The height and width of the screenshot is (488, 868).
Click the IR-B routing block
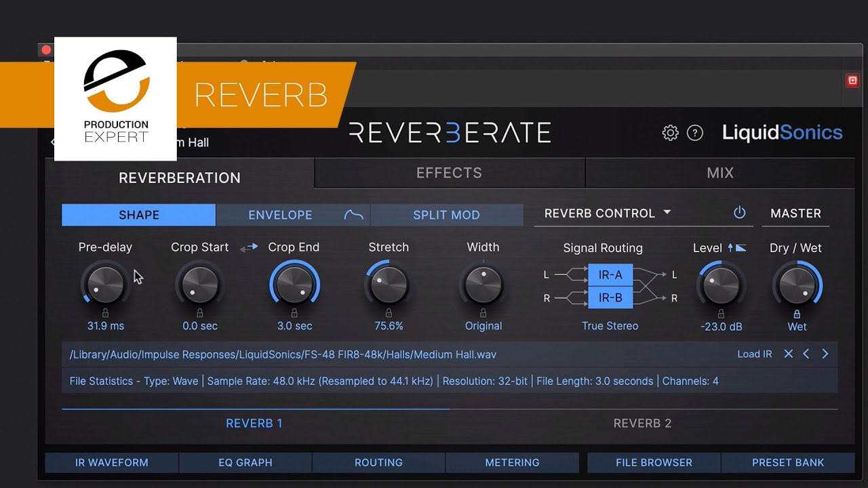click(x=610, y=298)
